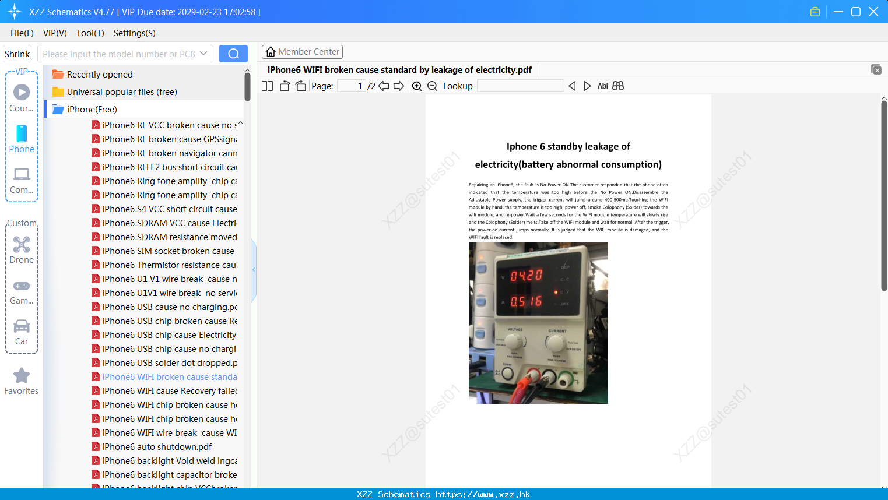Click the www.xzz.hk link in status bar
The width and height of the screenshot is (888, 500).
(483, 494)
